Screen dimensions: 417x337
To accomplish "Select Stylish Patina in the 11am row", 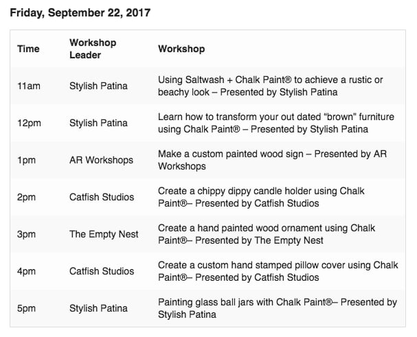I will tap(98, 86).
